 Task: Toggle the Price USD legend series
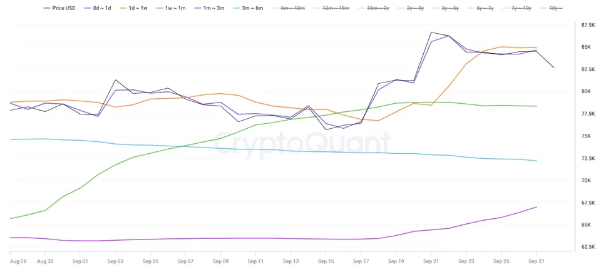point(58,8)
